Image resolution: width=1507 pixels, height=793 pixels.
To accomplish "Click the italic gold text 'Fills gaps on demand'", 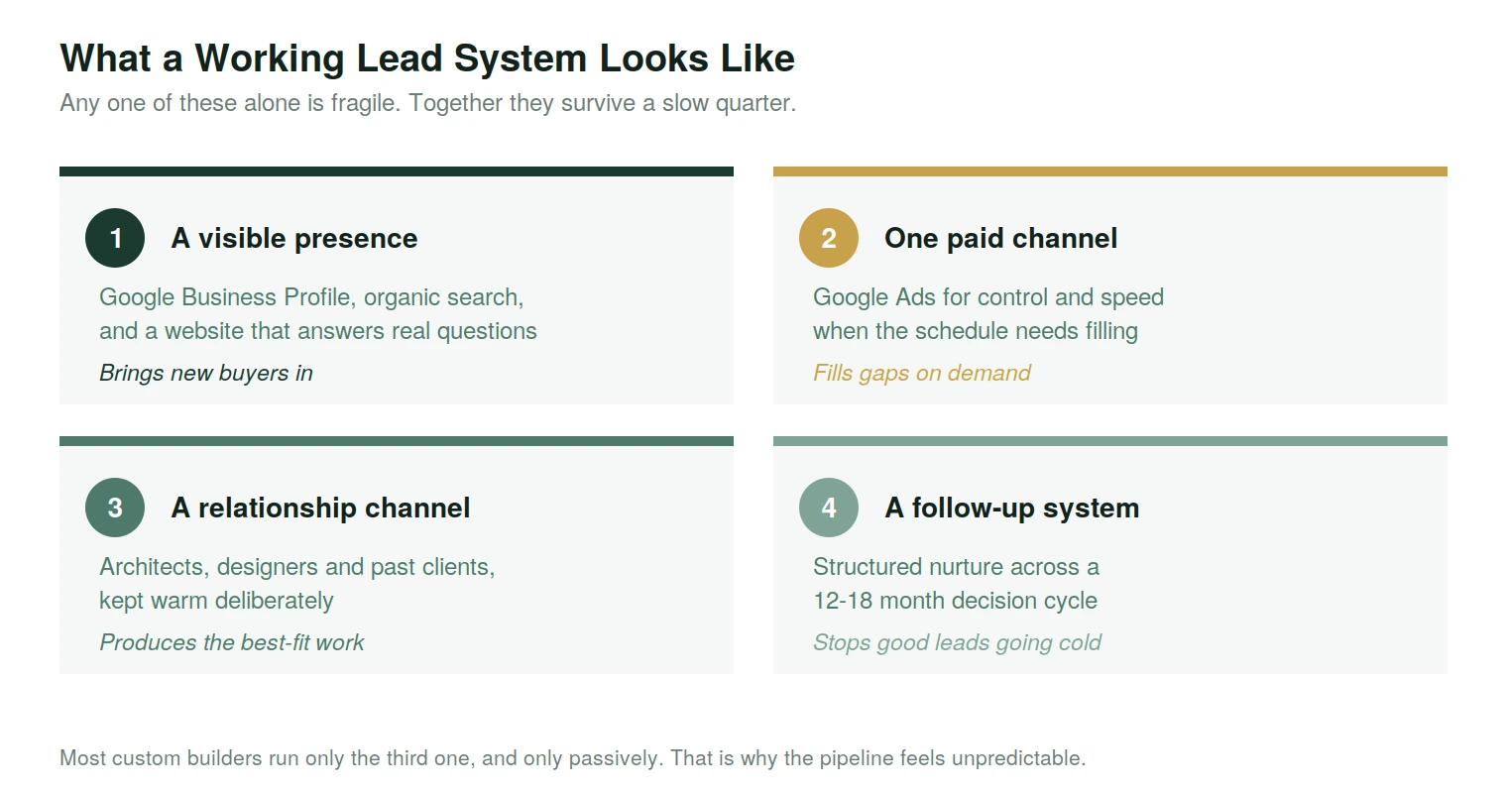I will (x=922, y=373).
